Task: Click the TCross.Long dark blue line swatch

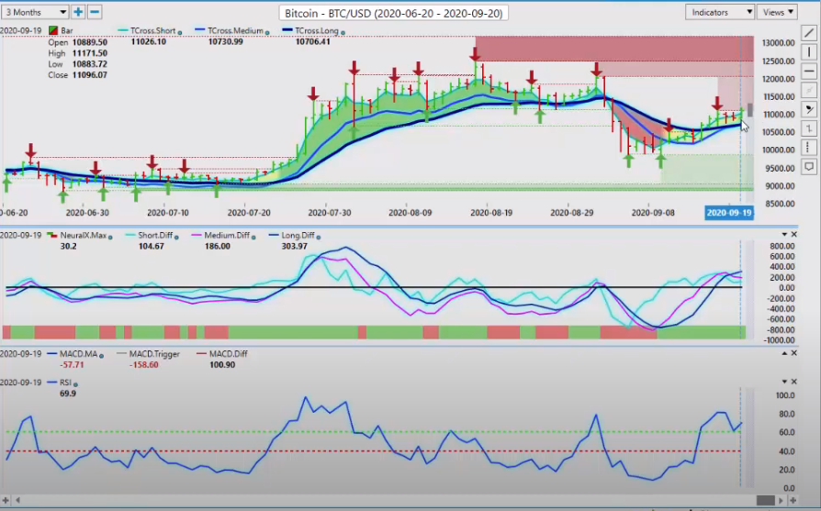Action: click(x=287, y=30)
